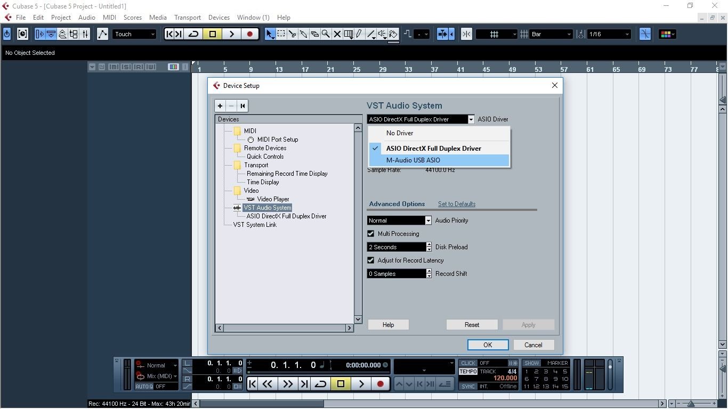The height and width of the screenshot is (409, 728).
Task: Choose No Driver from the list
Action: [439, 133]
